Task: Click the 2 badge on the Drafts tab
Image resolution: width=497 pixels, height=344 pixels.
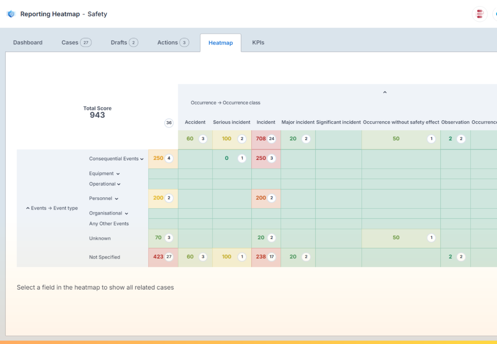Action: coord(133,42)
